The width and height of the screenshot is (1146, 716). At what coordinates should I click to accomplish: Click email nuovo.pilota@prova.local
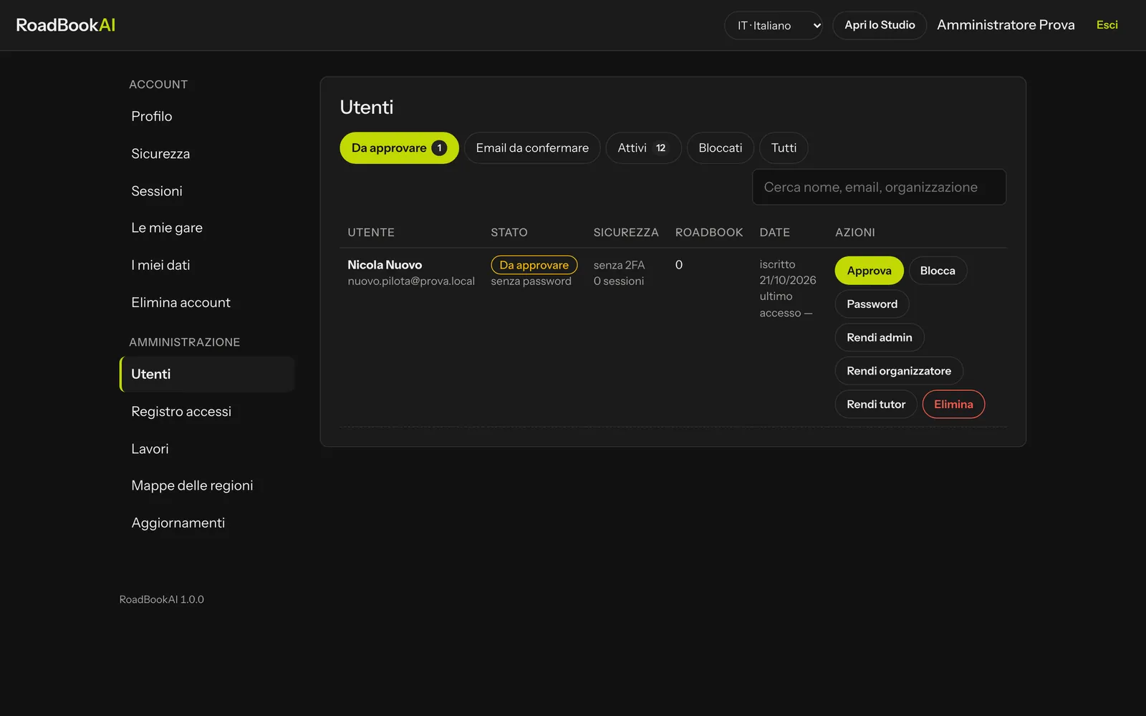411,281
